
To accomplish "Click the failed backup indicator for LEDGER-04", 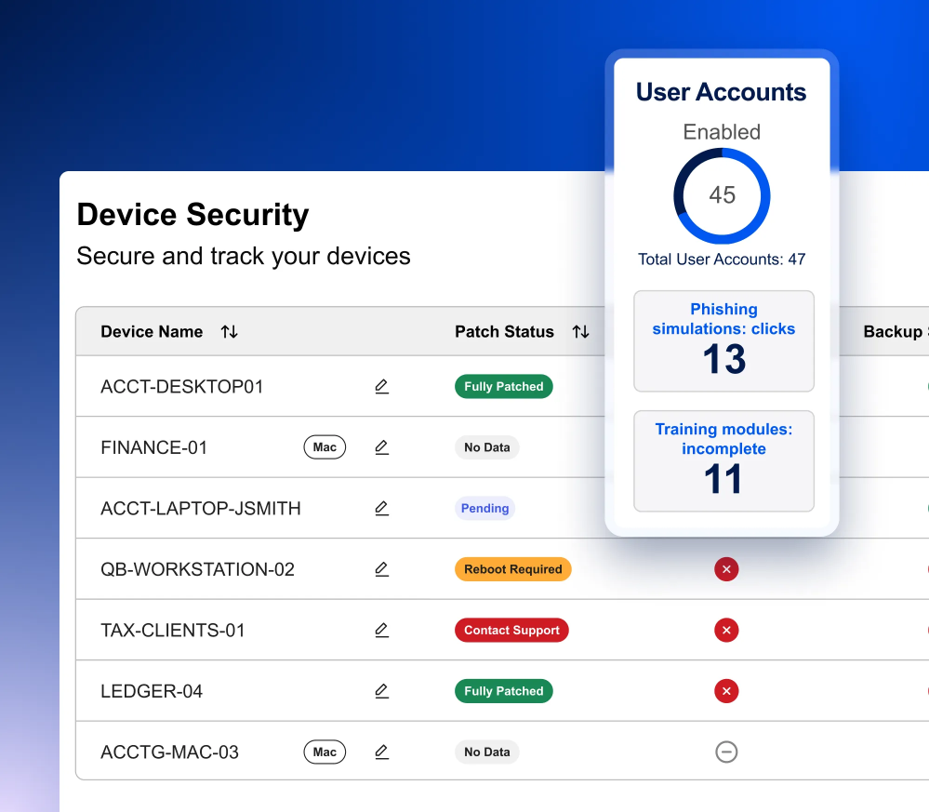I will [x=726, y=691].
